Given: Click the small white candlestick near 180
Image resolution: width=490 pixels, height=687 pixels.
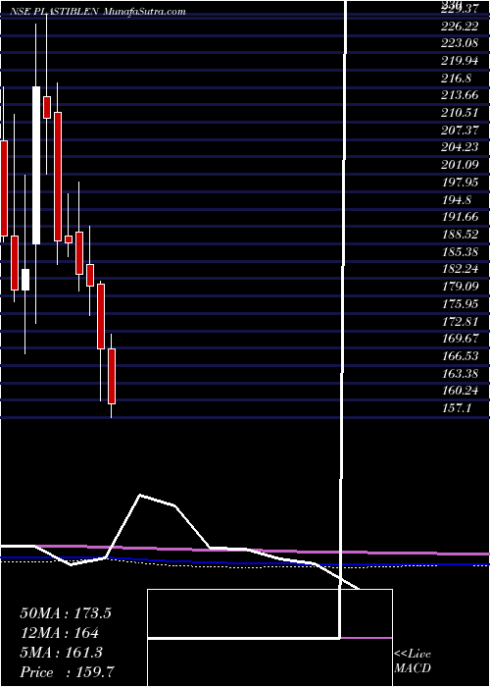Looking at the screenshot, I should pyautogui.click(x=25, y=280).
